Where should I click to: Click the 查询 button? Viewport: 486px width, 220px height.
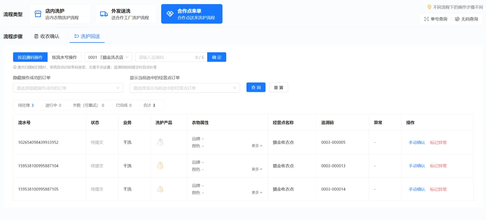[256, 87]
